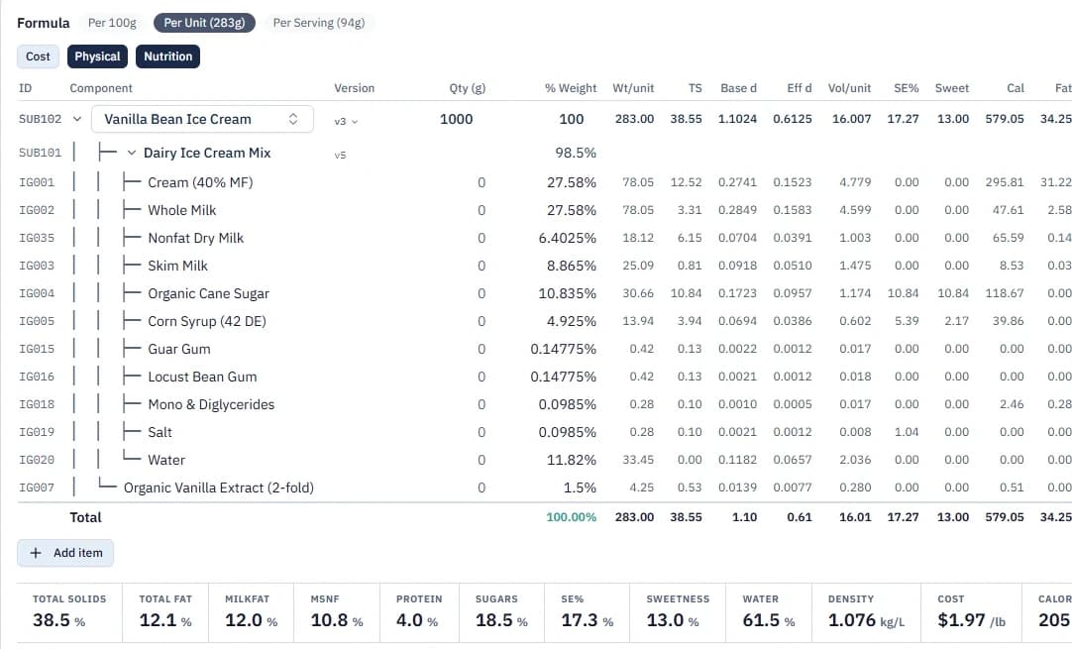The height and width of the screenshot is (649, 1072).
Task: Select the Whole Milk row
Action: pos(544,210)
